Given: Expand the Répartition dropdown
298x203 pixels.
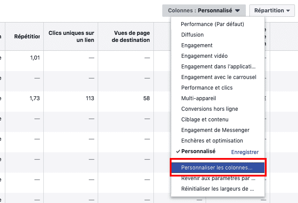Looking at the screenshot, I should pyautogui.click(x=272, y=10).
